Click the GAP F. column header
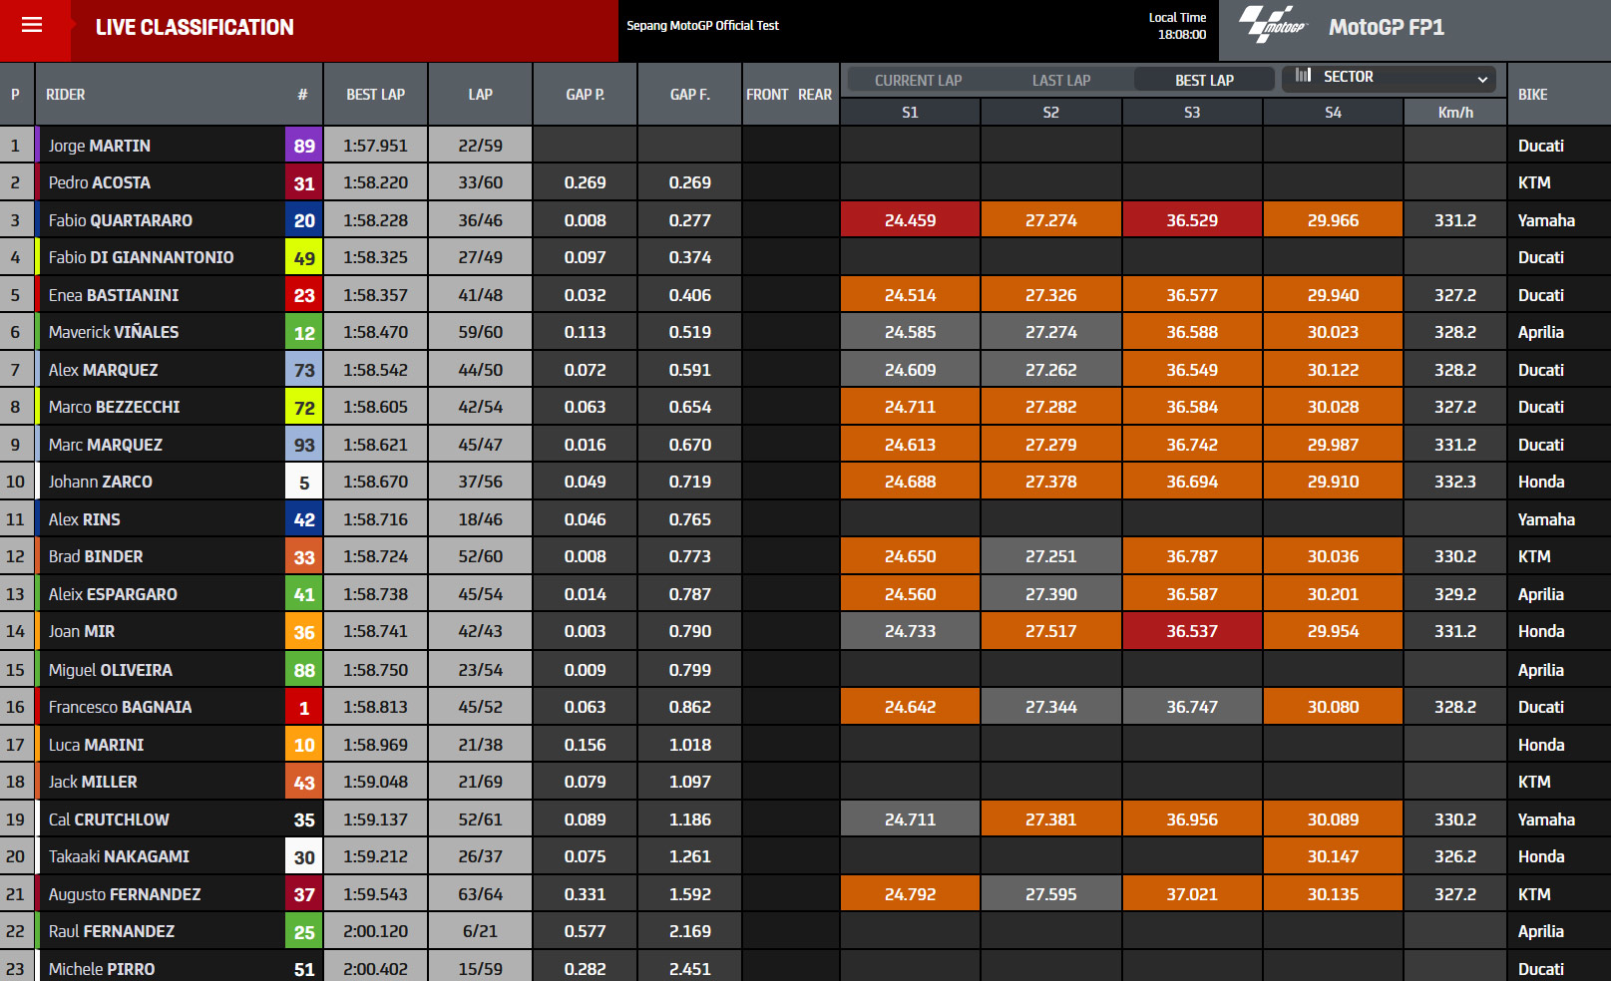The image size is (1611, 981). point(689,95)
